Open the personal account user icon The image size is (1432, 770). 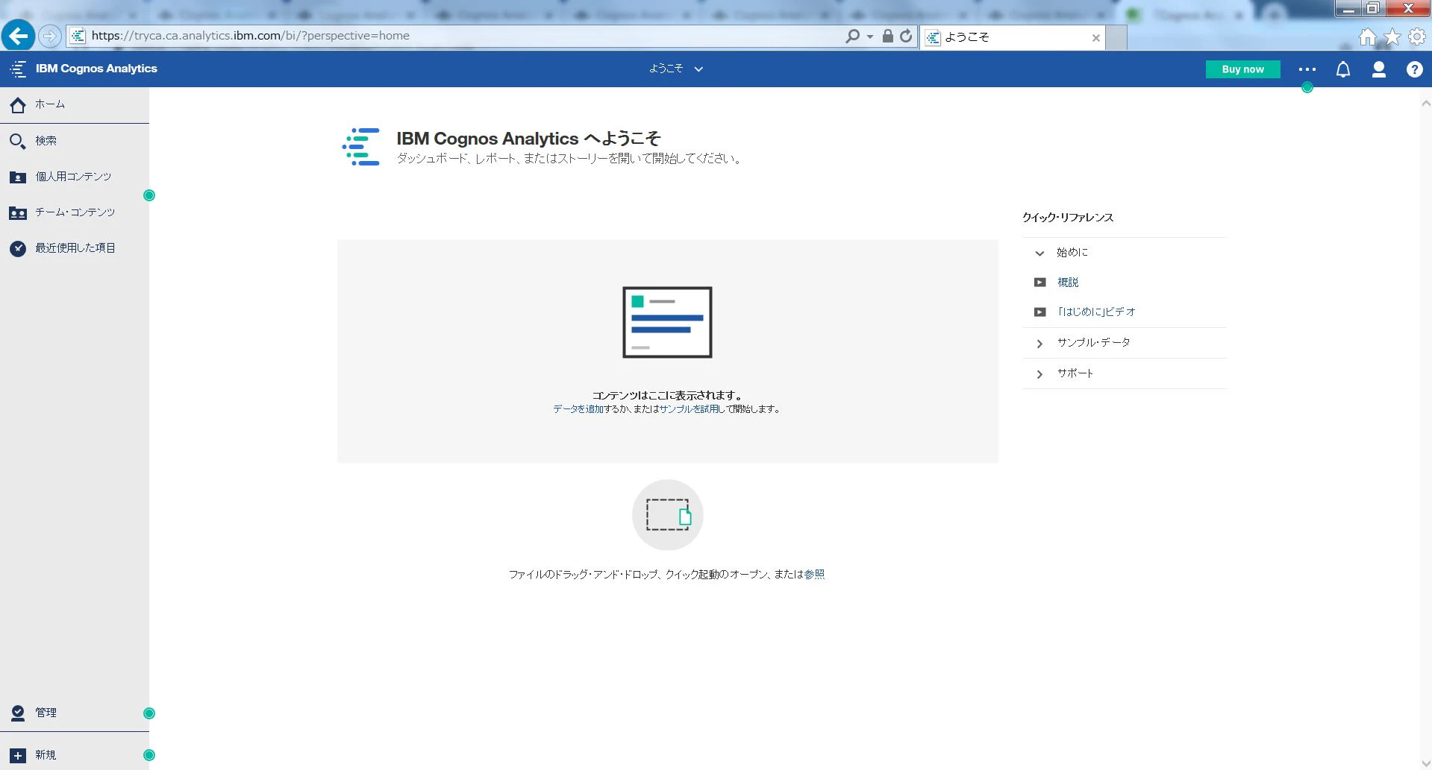tap(1379, 69)
